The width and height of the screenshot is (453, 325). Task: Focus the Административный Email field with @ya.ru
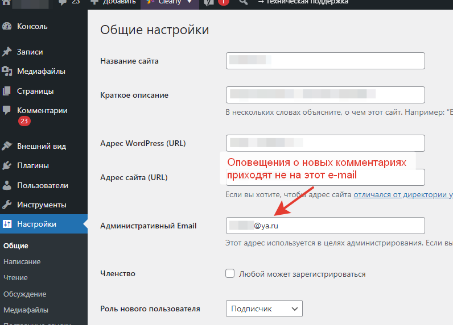click(326, 226)
